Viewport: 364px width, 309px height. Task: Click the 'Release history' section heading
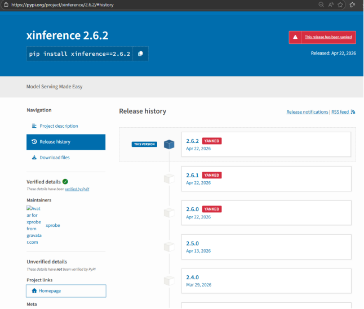click(x=143, y=111)
